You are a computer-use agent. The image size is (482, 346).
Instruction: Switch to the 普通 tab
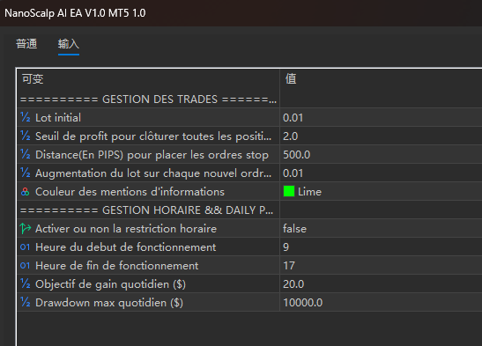[26, 44]
